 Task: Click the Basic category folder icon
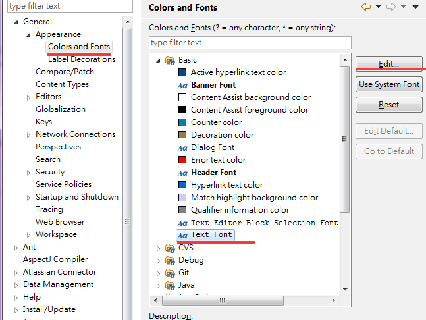pyautogui.click(x=170, y=60)
